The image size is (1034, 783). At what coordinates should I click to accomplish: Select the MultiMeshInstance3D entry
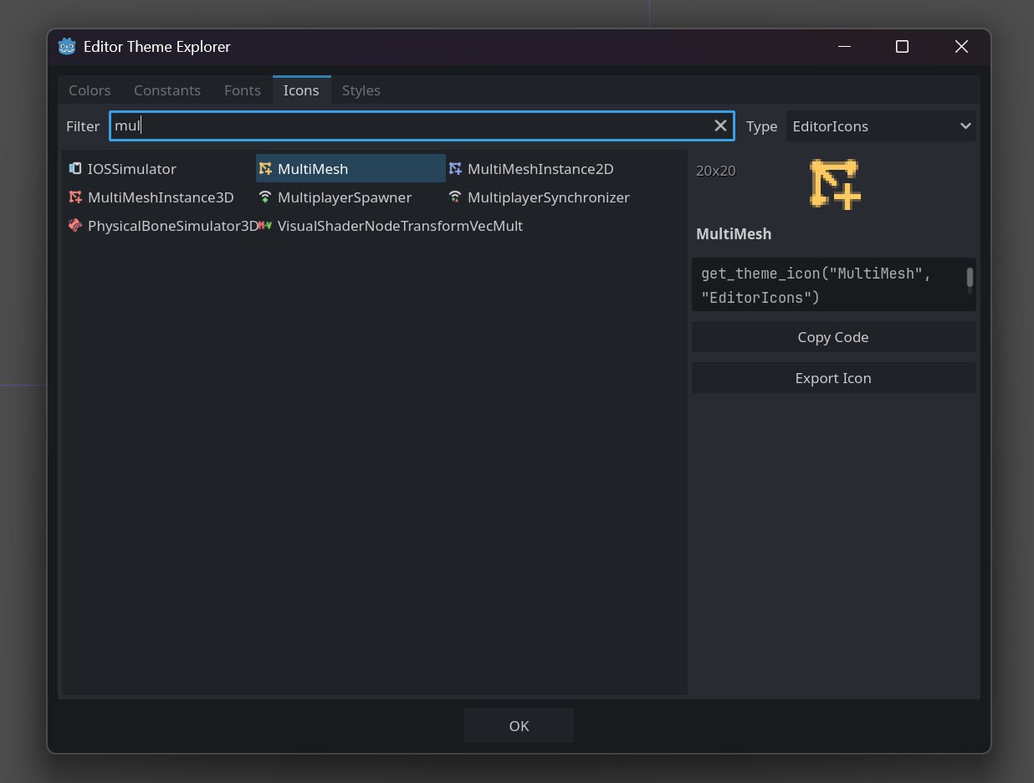pyautogui.click(x=160, y=197)
